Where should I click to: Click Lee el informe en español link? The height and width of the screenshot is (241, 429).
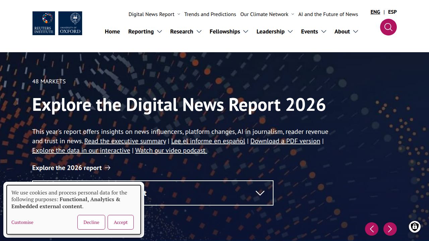(x=208, y=141)
